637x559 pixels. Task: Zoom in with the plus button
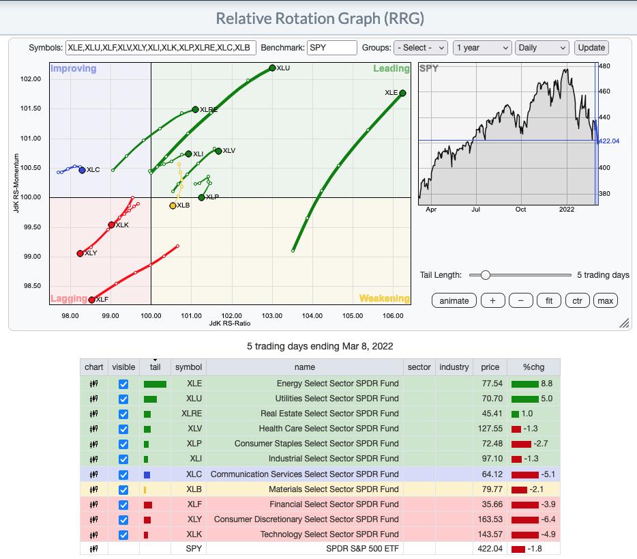[x=493, y=301]
